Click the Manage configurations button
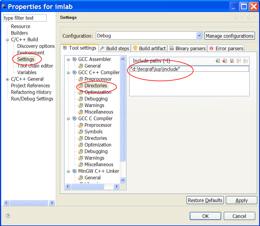The image size is (260, 226). click(x=230, y=36)
